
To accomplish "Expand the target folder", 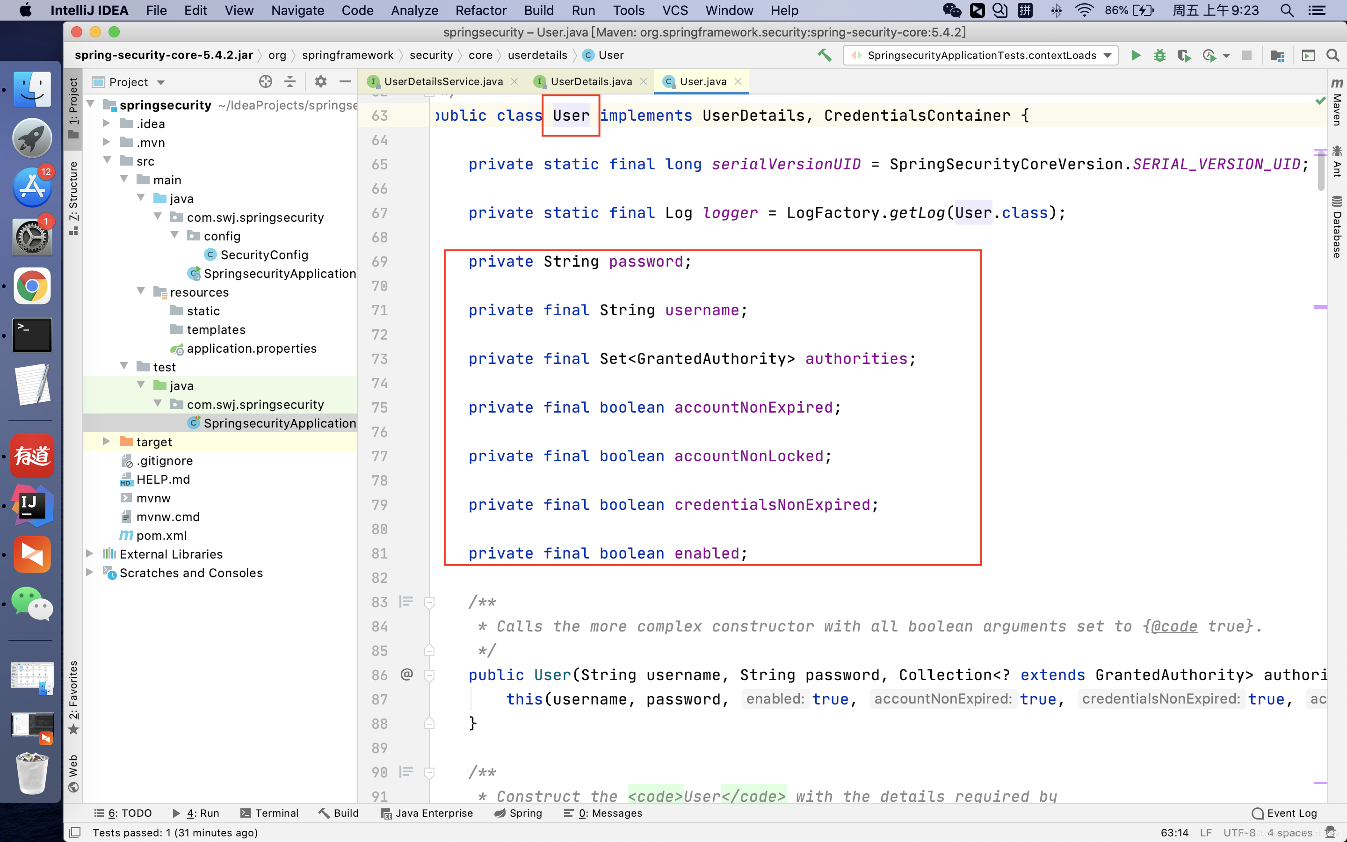I will (106, 442).
